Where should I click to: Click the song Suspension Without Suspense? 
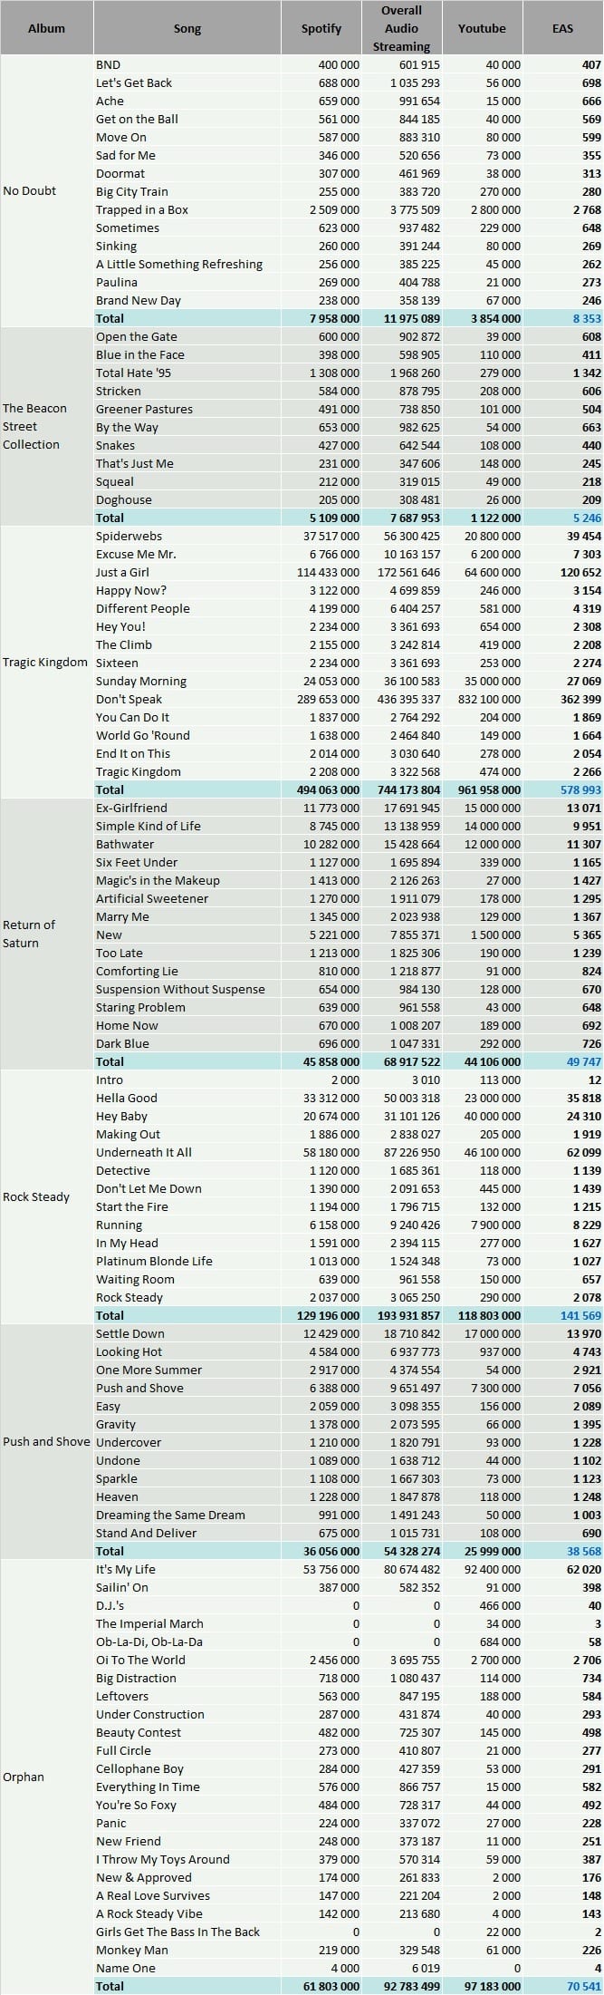pos(180,989)
